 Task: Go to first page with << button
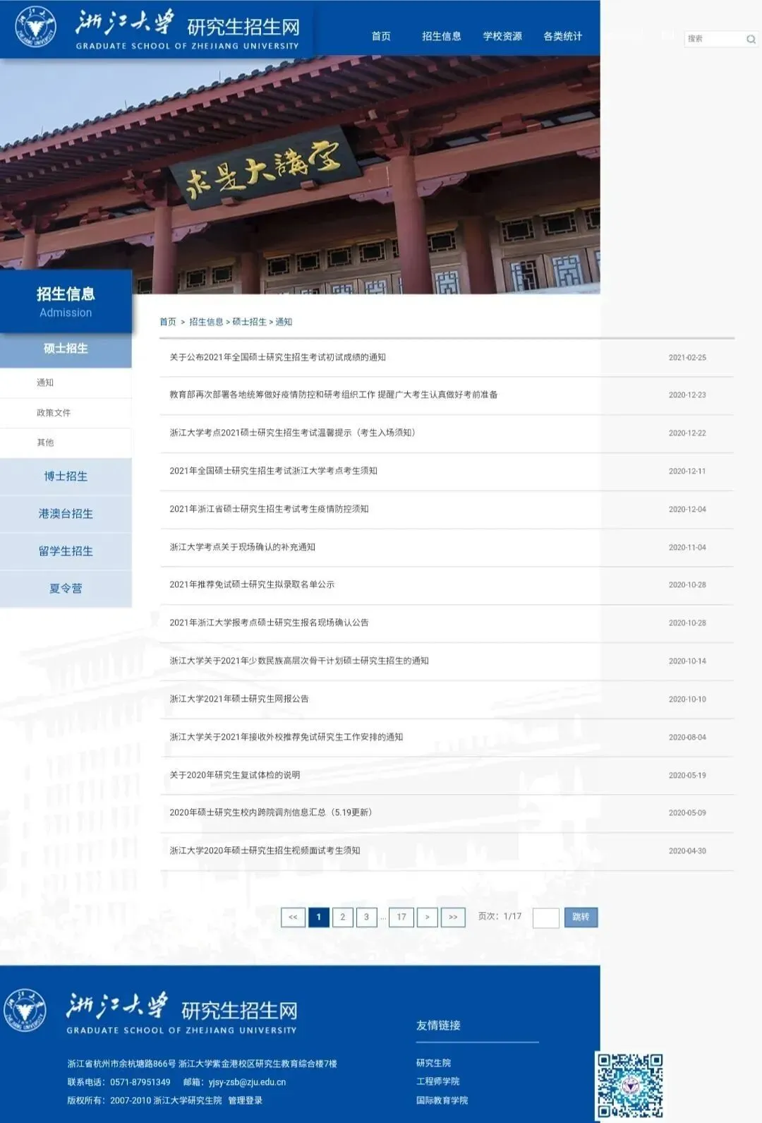click(x=293, y=917)
